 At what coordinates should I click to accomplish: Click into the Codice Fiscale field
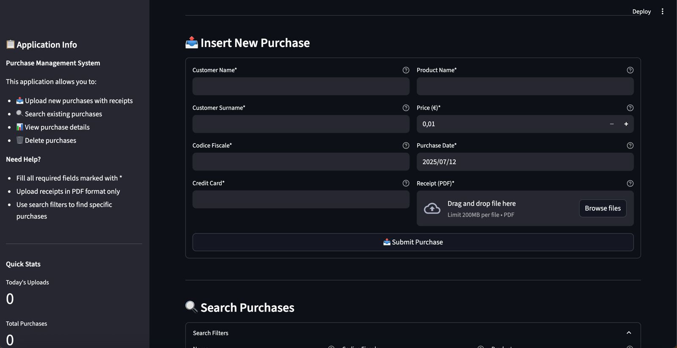[x=300, y=162]
